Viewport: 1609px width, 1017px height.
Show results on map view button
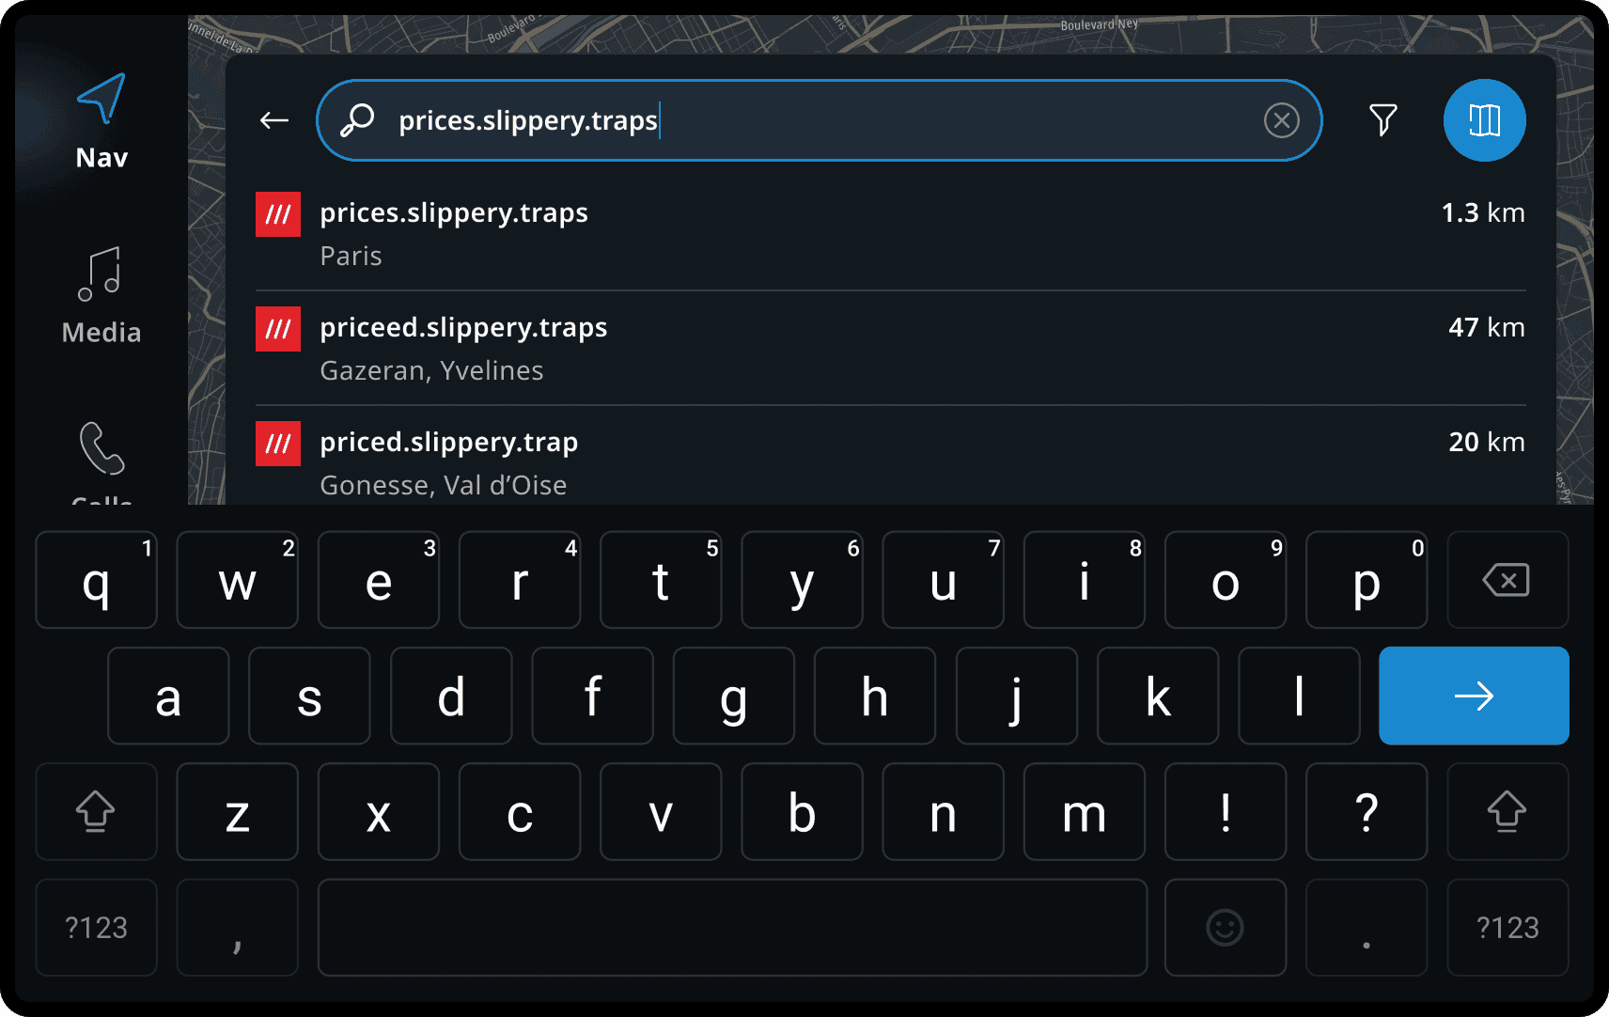1484,120
